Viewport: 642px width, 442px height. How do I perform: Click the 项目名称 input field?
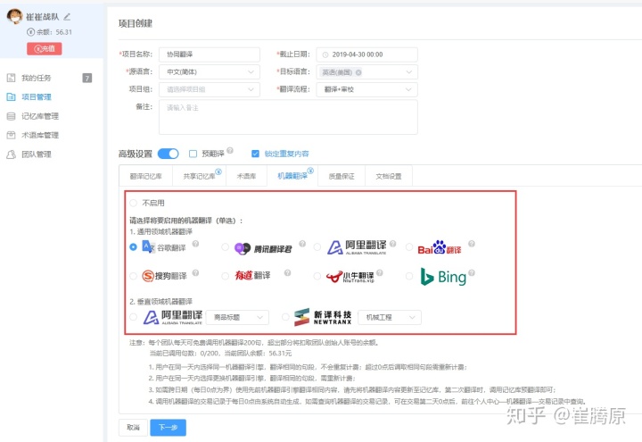point(210,54)
